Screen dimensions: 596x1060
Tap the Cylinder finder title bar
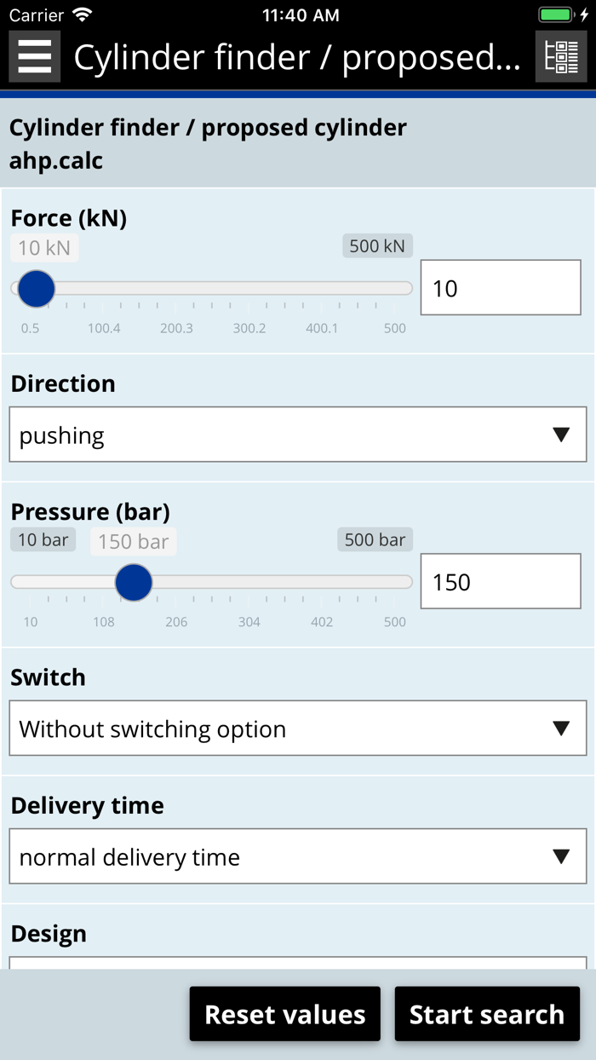tap(298, 56)
